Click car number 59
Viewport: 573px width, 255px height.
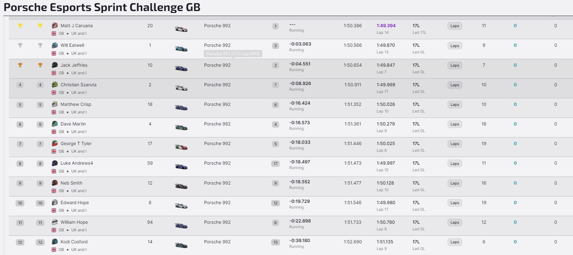click(x=150, y=163)
